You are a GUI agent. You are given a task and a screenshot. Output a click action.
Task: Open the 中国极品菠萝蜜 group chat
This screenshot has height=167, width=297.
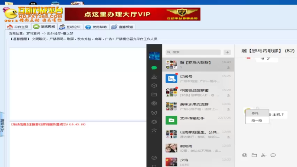point(198,92)
